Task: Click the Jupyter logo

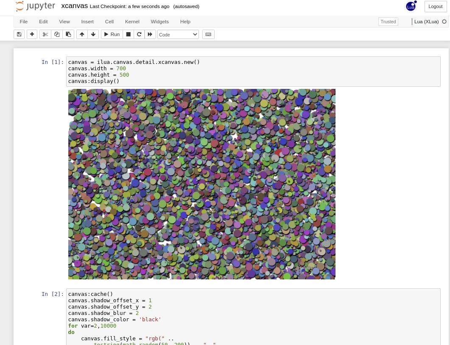Action: [x=35, y=6]
